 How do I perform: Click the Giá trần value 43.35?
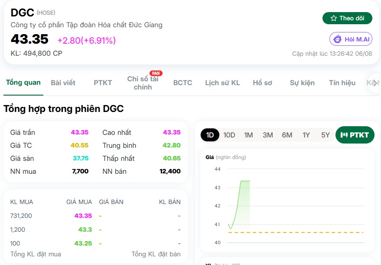80,132
